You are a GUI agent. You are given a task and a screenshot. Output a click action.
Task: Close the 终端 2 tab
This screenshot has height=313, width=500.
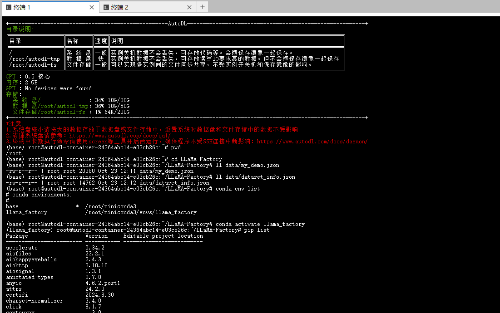click(190, 7)
